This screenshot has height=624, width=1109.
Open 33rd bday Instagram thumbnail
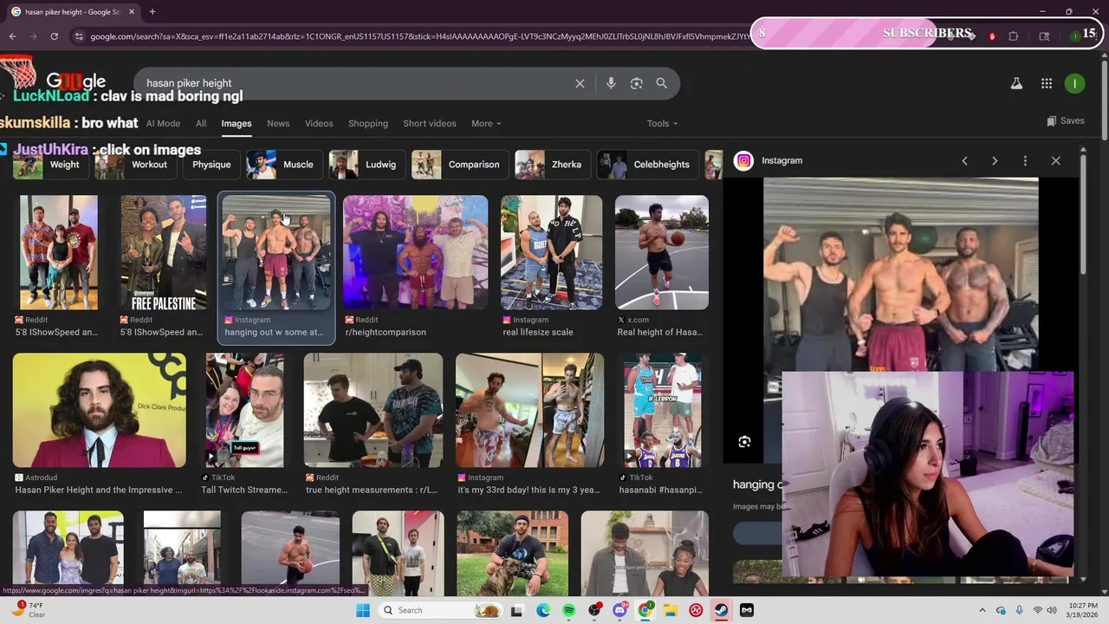tap(529, 410)
